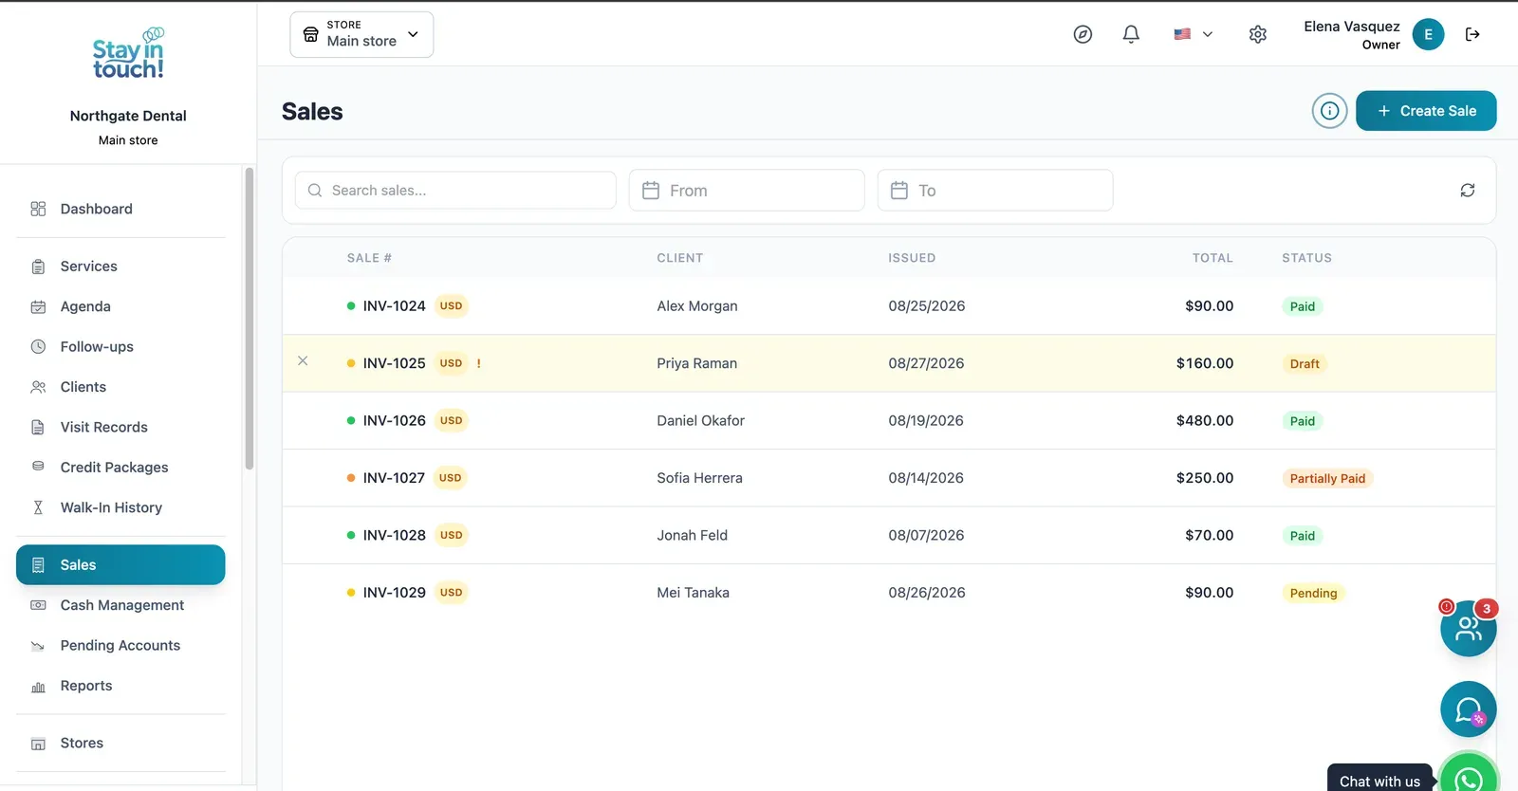Open the team contacts bubble with badge 3
This screenshot has width=1518, height=791.
(1468, 628)
